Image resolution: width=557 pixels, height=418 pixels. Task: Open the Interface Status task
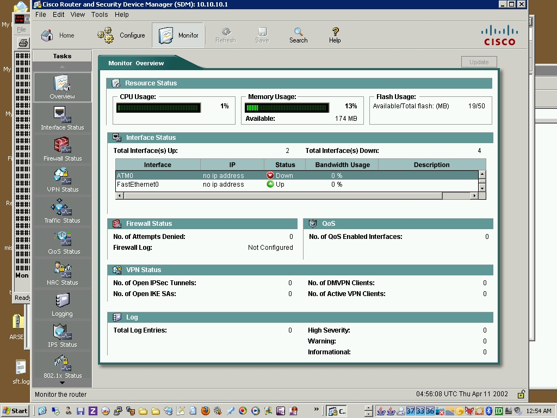(x=62, y=118)
